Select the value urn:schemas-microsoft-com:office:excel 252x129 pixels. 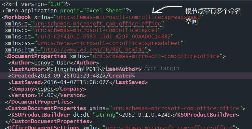(x=96, y=30)
